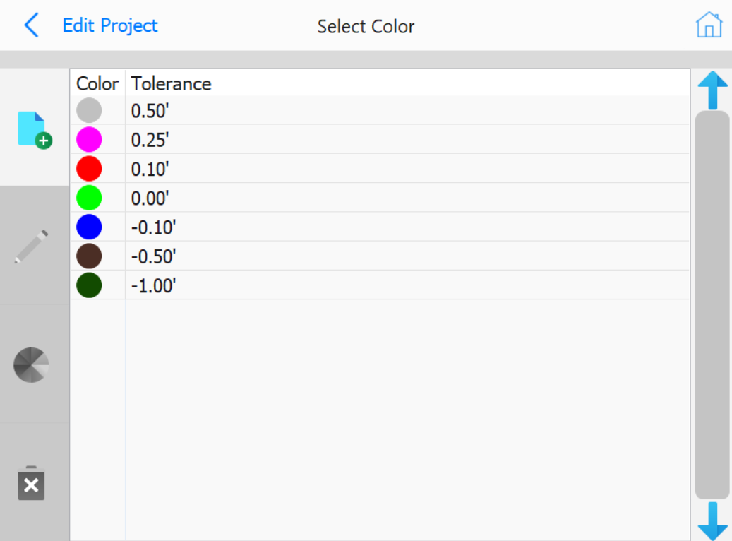Click the vertical scrollbar thumb
The height and width of the screenshot is (541, 732).
coord(712,305)
